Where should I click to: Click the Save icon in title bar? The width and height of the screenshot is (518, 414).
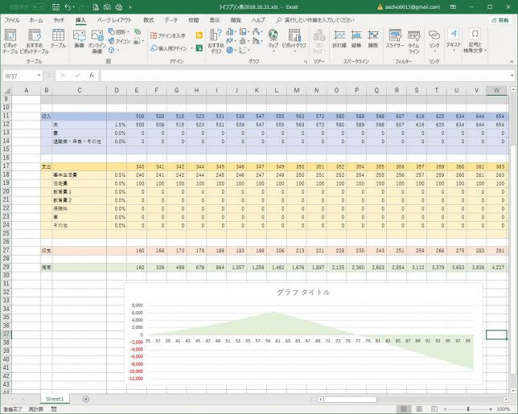(x=55, y=6)
